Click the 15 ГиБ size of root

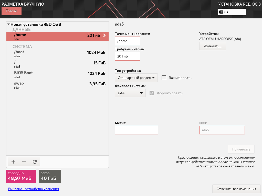coord(99,63)
